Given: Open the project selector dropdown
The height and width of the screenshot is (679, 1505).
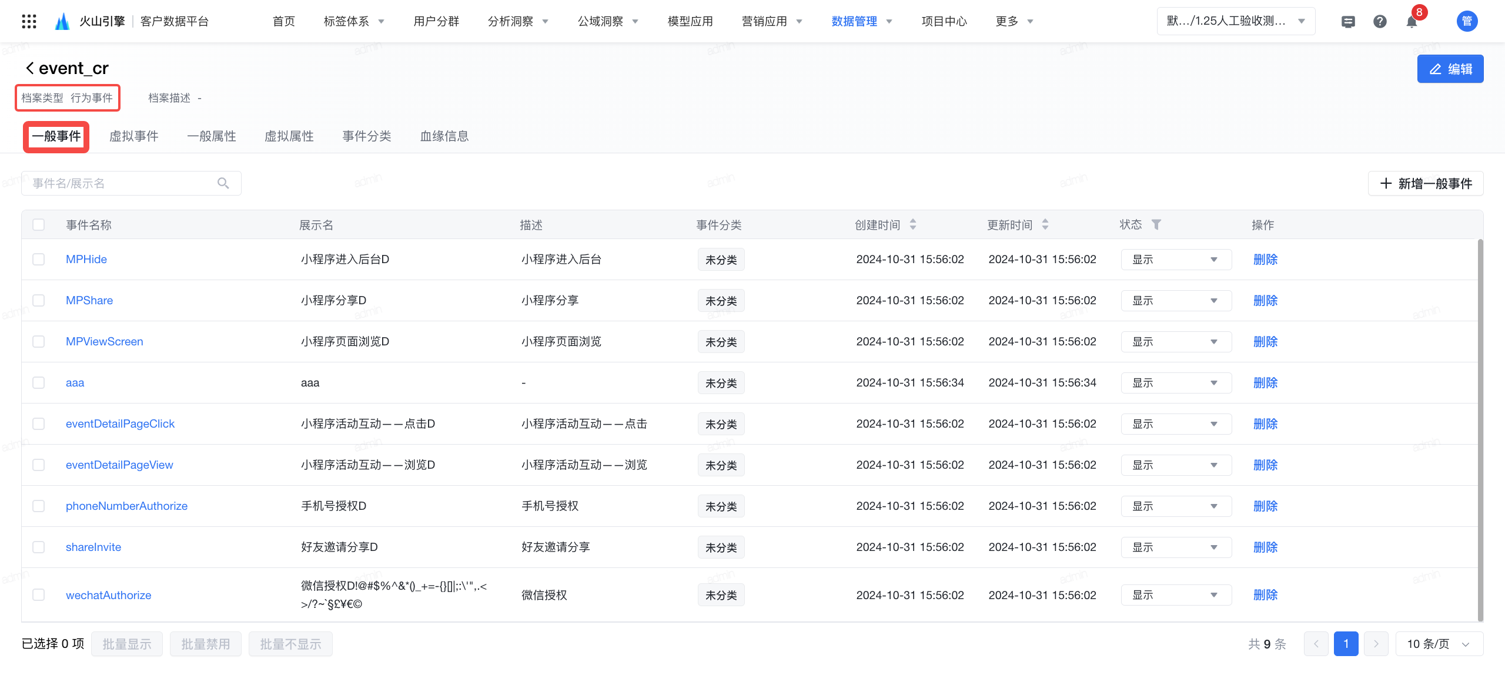Looking at the screenshot, I should click(1236, 21).
